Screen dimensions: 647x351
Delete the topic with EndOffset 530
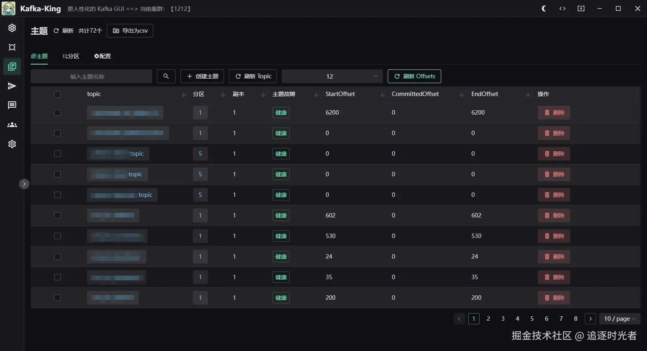554,236
